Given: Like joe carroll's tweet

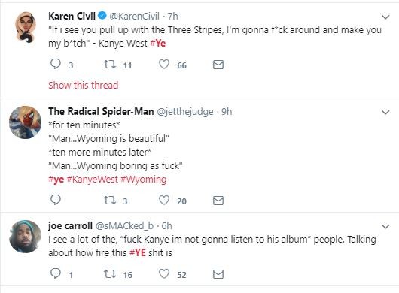Looking at the screenshot, I should tap(164, 273).
